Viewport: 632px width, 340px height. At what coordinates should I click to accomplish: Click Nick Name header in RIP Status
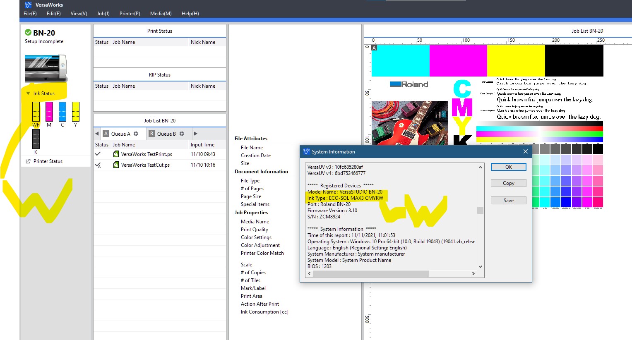[203, 86]
